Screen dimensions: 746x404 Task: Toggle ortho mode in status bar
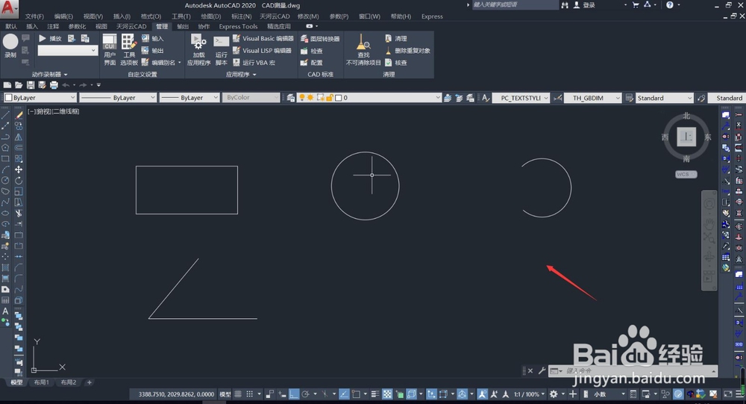[294, 394]
